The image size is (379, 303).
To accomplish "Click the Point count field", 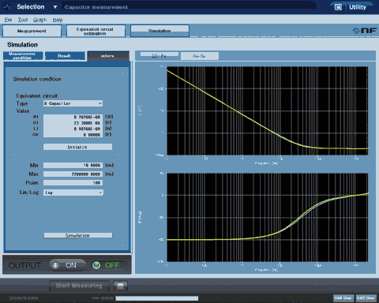I will pyautogui.click(x=73, y=182).
